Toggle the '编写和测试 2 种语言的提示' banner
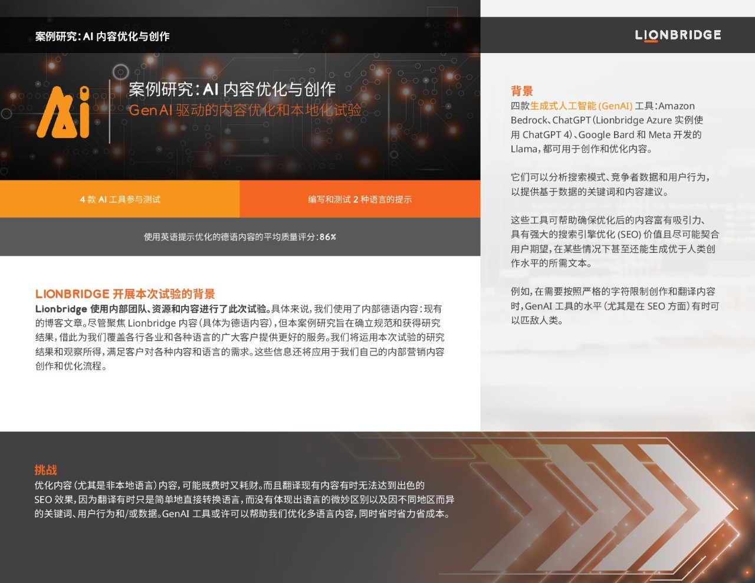This screenshot has height=583, width=755. [360, 199]
